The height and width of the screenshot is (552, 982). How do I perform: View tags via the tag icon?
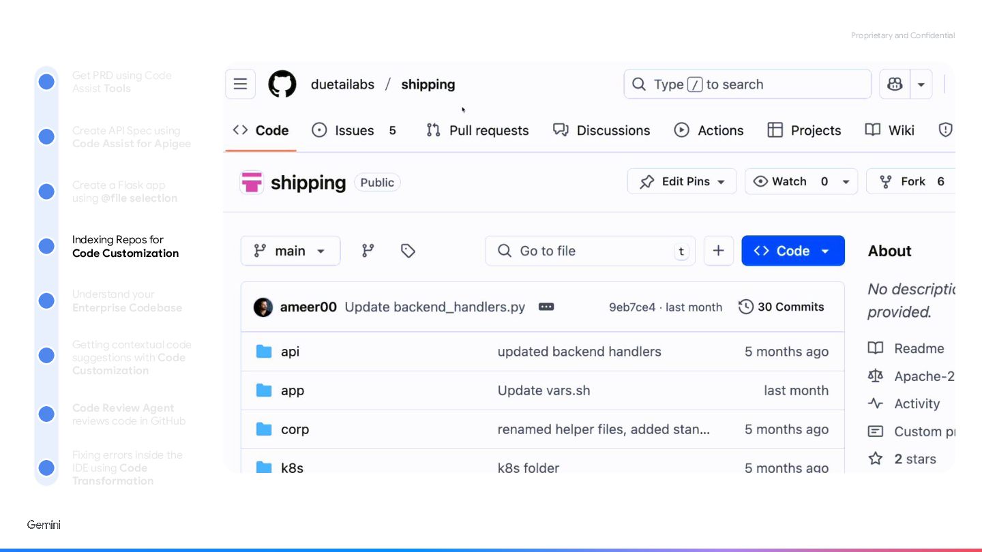(408, 251)
